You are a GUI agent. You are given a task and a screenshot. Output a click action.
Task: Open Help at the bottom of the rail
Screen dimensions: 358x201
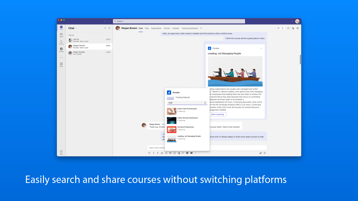(x=61, y=152)
